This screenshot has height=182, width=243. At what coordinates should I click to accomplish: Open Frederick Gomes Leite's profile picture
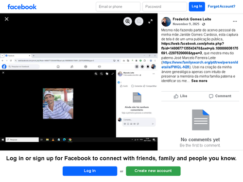point(166,22)
